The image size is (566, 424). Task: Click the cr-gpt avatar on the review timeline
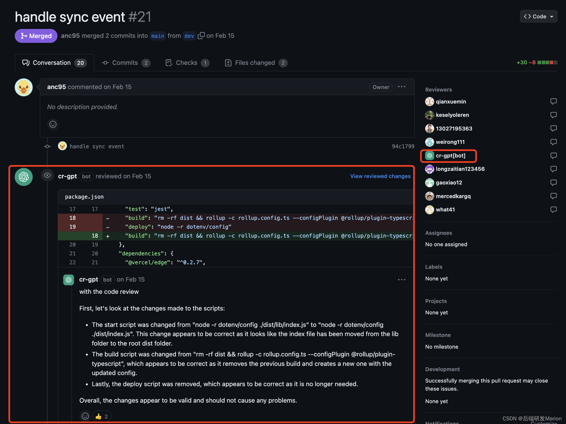(24, 177)
